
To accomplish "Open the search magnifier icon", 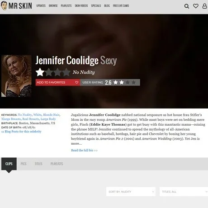I will [187, 6].
